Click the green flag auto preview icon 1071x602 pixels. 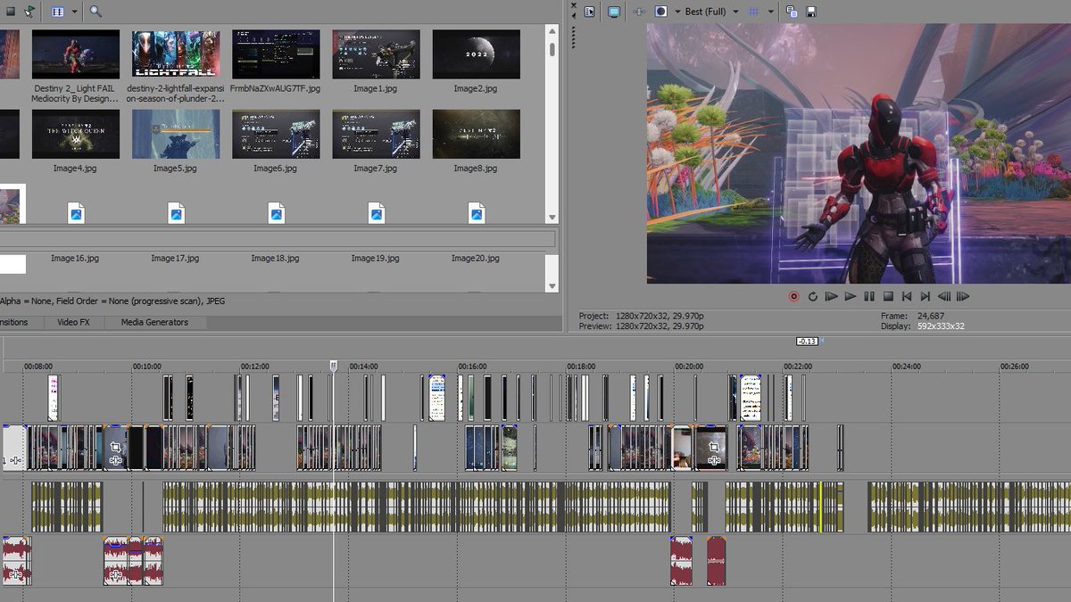click(x=30, y=12)
